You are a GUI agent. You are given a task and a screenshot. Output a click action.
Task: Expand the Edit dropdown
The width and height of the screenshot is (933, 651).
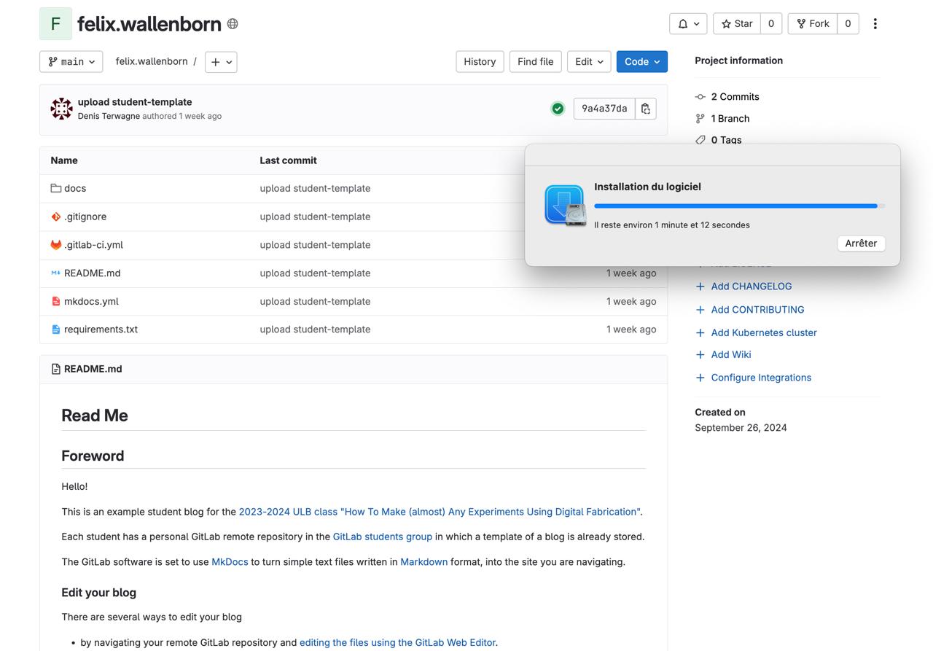coord(589,62)
